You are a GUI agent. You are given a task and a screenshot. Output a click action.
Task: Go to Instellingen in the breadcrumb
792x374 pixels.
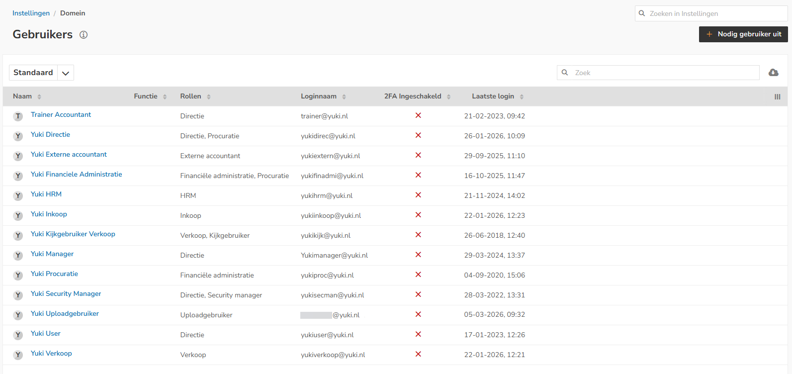click(31, 13)
